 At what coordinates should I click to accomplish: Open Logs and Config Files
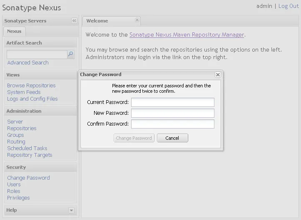coord(32,99)
